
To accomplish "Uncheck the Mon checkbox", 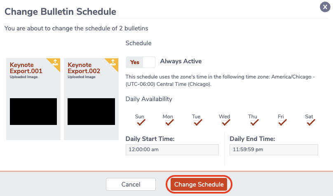I will tap(168, 123).
